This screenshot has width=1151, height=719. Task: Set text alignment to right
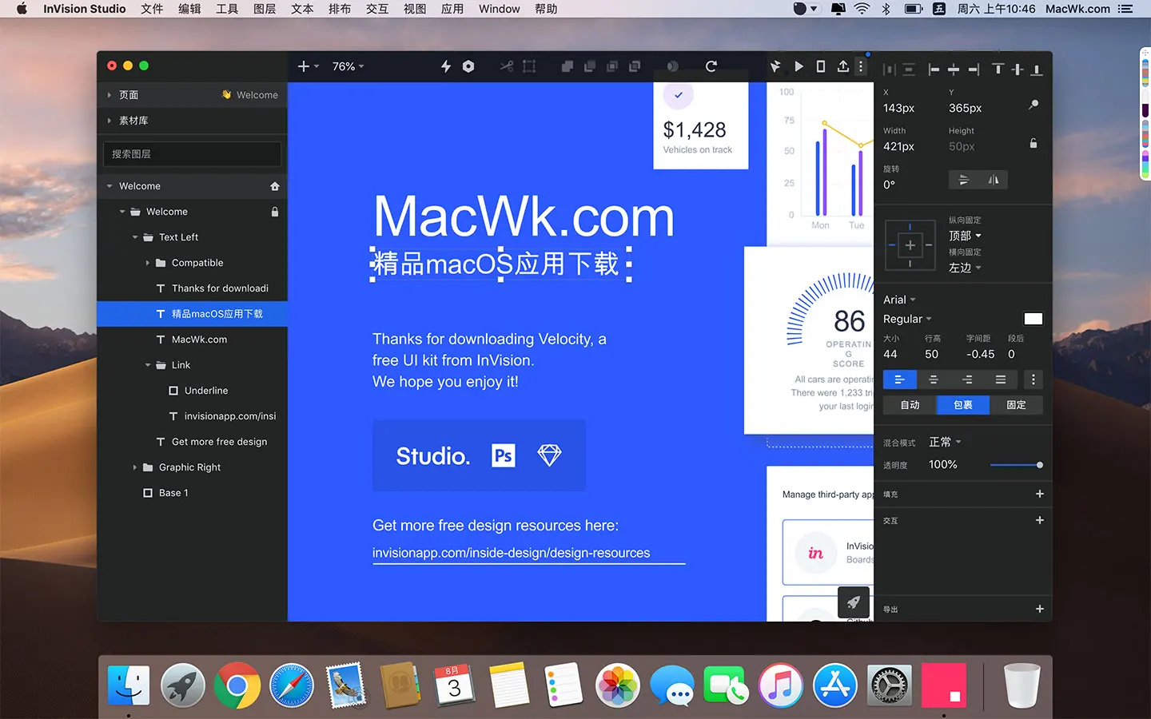pos(967,379)
